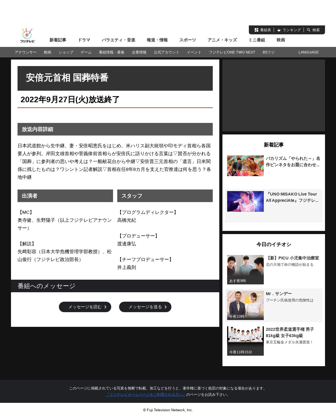Click 【MC】 label
The width and height of the screenshot is (336, 417).
pyautogui.click(x=26, y=212)
